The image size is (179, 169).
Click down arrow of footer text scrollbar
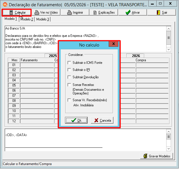[x=169, y=149]
